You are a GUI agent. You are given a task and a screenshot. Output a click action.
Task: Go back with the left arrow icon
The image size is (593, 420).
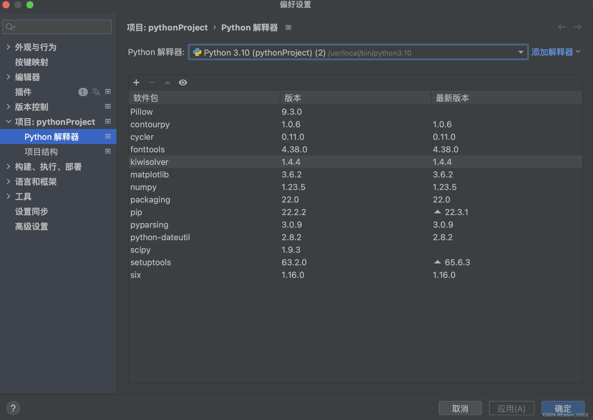pos(562,27)
